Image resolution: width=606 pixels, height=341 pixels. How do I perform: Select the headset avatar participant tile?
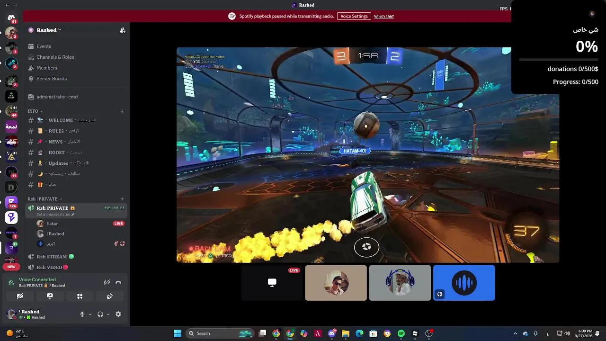pos(400,283)
